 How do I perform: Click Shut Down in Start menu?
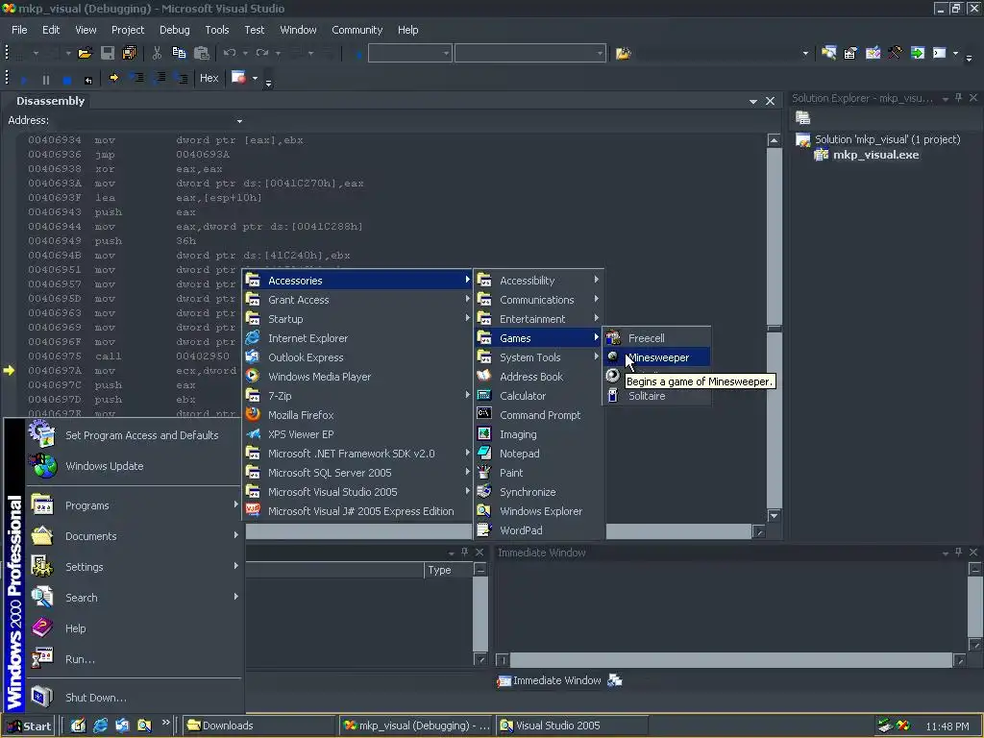[134, 698]
